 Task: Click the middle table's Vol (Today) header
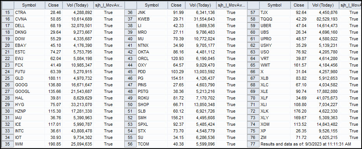tap(200, 5)
